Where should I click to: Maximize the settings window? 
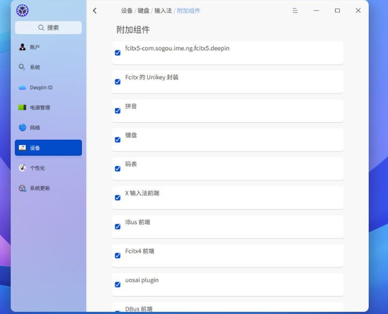click(x=337, y=11)
